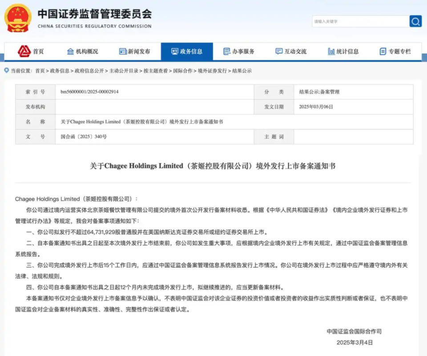This screenshot has height=356, width=427.
Task: Open the 统计信息 navigation tab
Action: click(343, 51)
